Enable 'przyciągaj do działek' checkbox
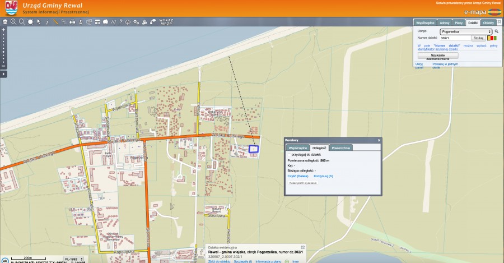504x263 pixels. (289, 154)
